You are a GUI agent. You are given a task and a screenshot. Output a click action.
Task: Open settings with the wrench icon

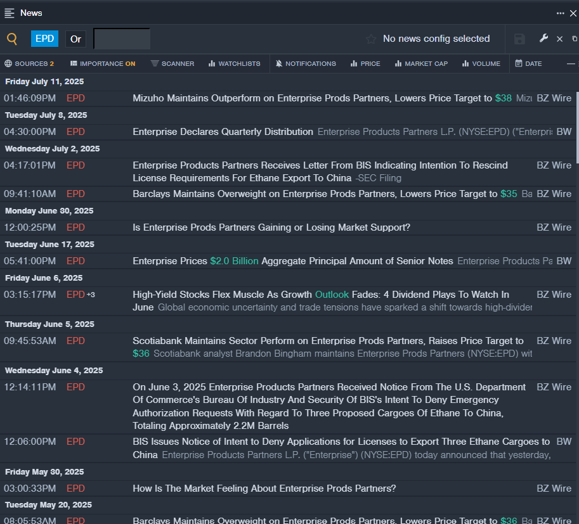click(x=543, y=38)
